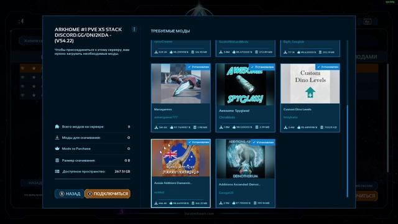Click the 0 B download size value

point(127,161)
